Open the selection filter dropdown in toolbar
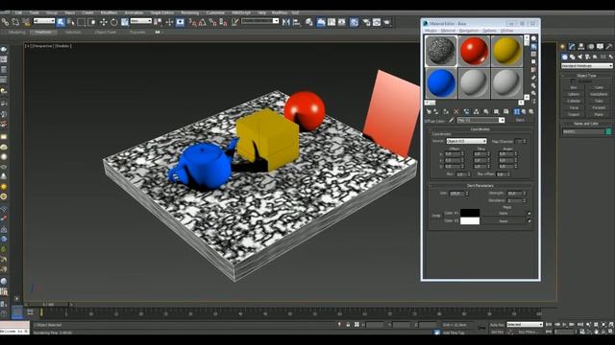This screenshot has width=615, height=345. pyautogui.click(x=44, y=21)
